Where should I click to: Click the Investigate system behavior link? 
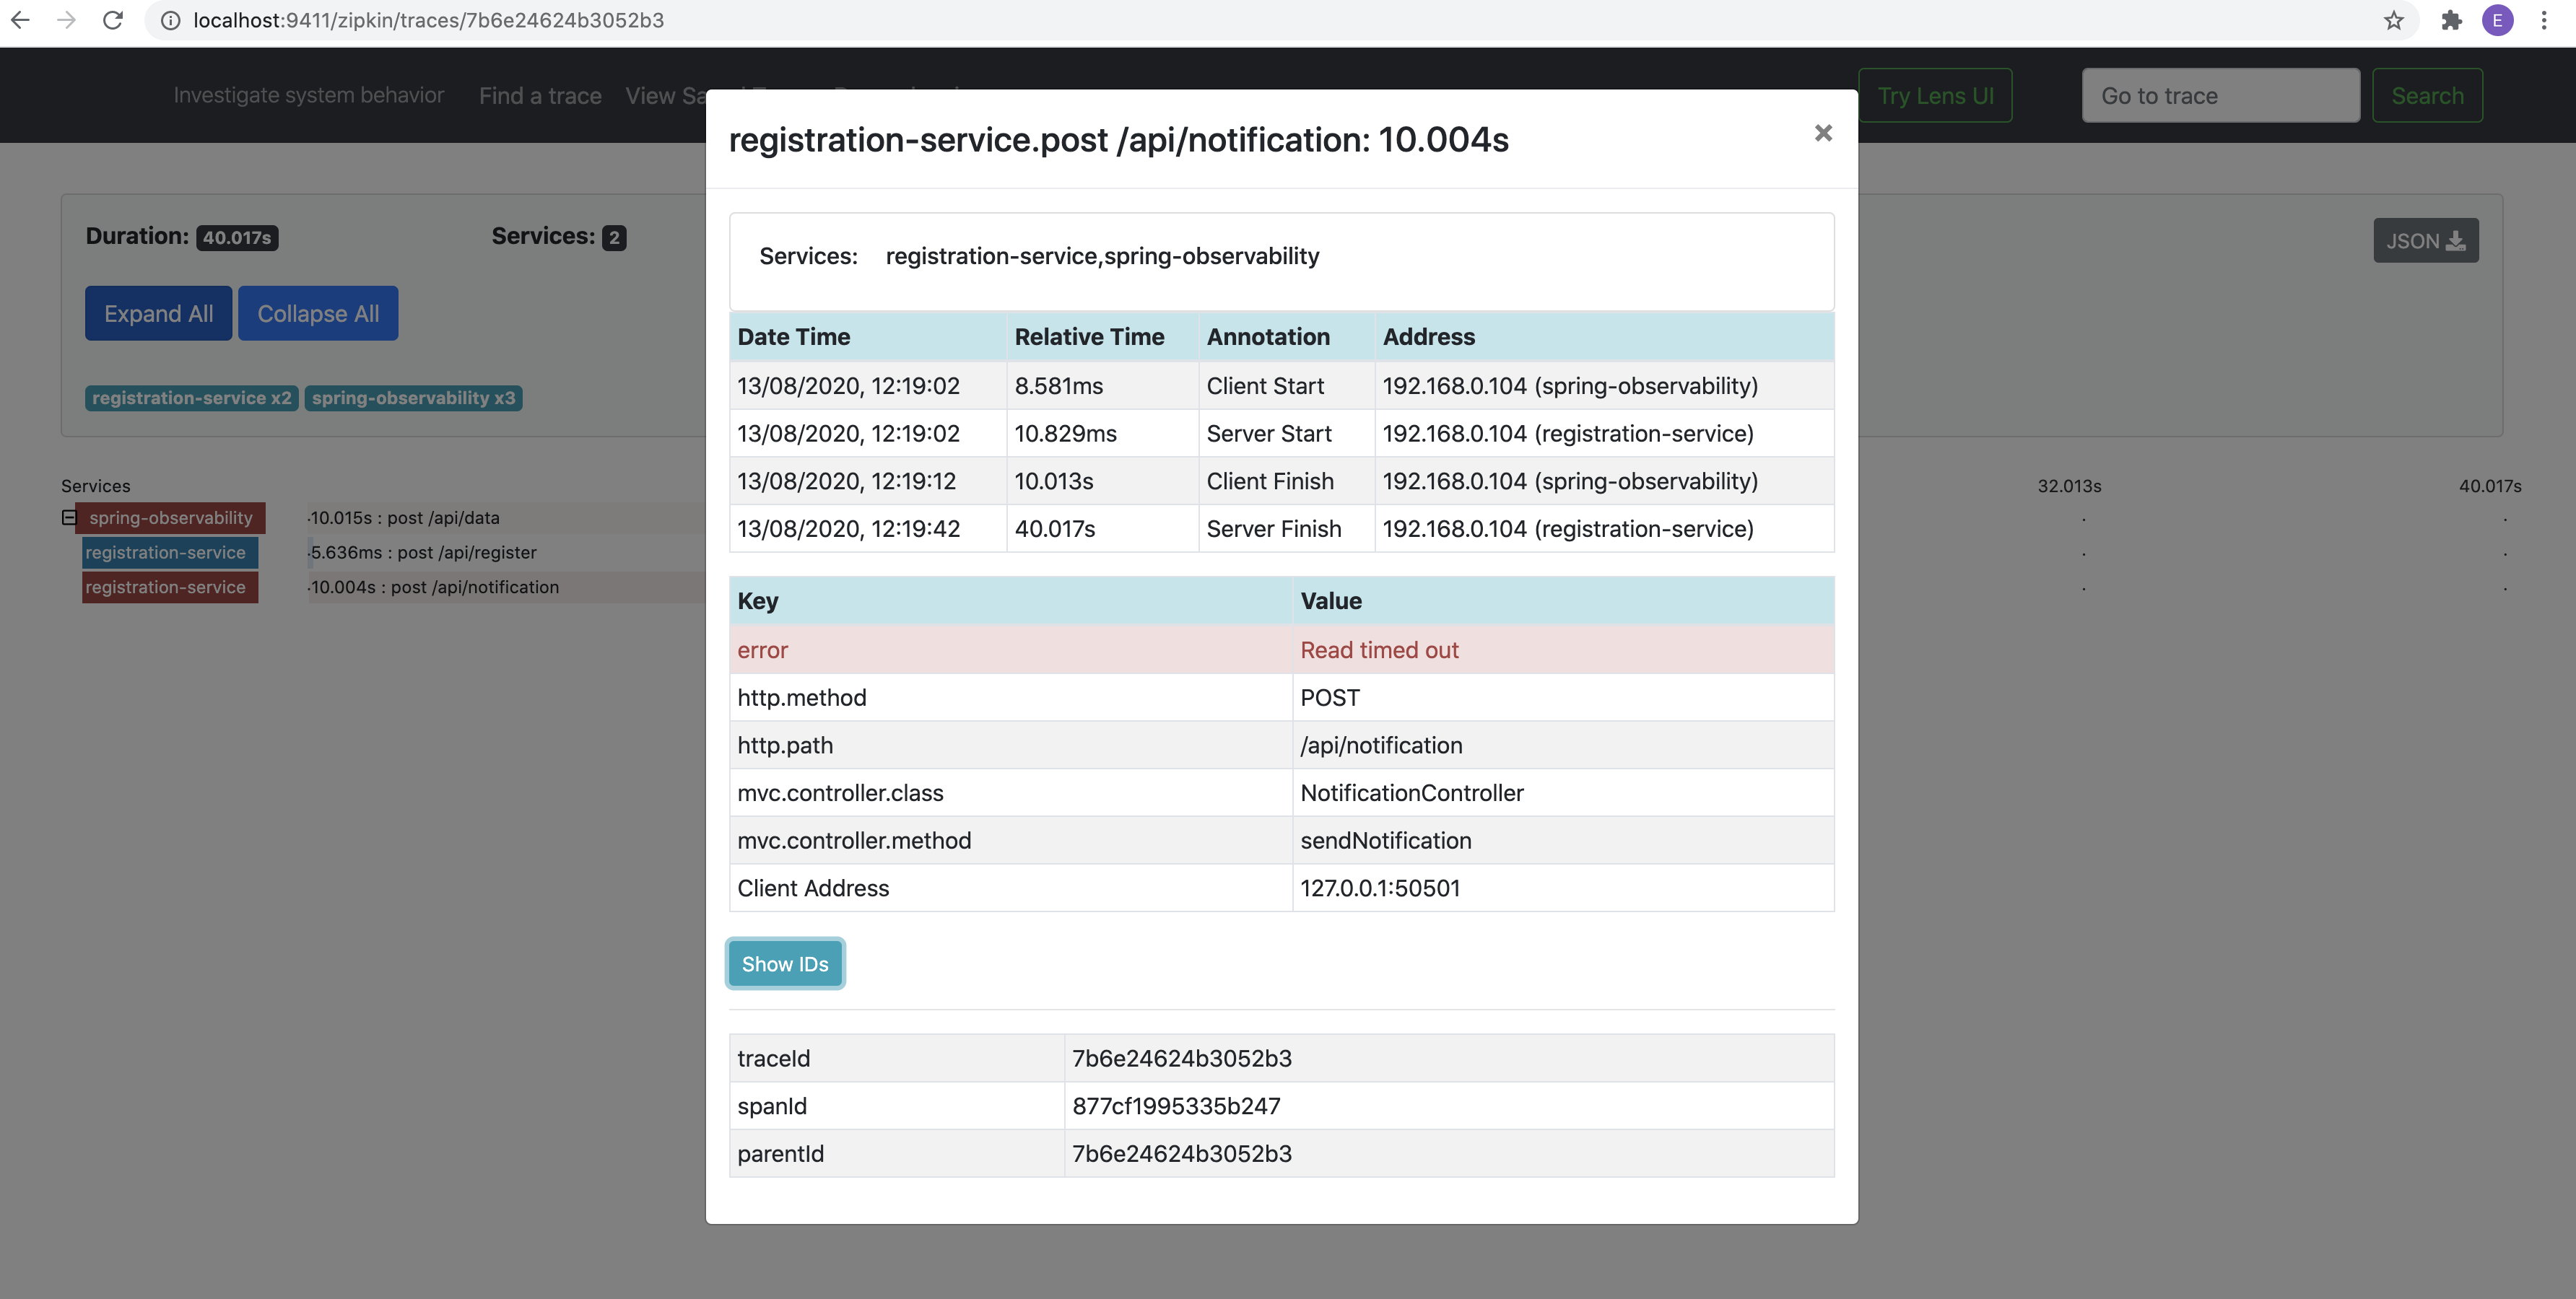[x=308, y=95]
